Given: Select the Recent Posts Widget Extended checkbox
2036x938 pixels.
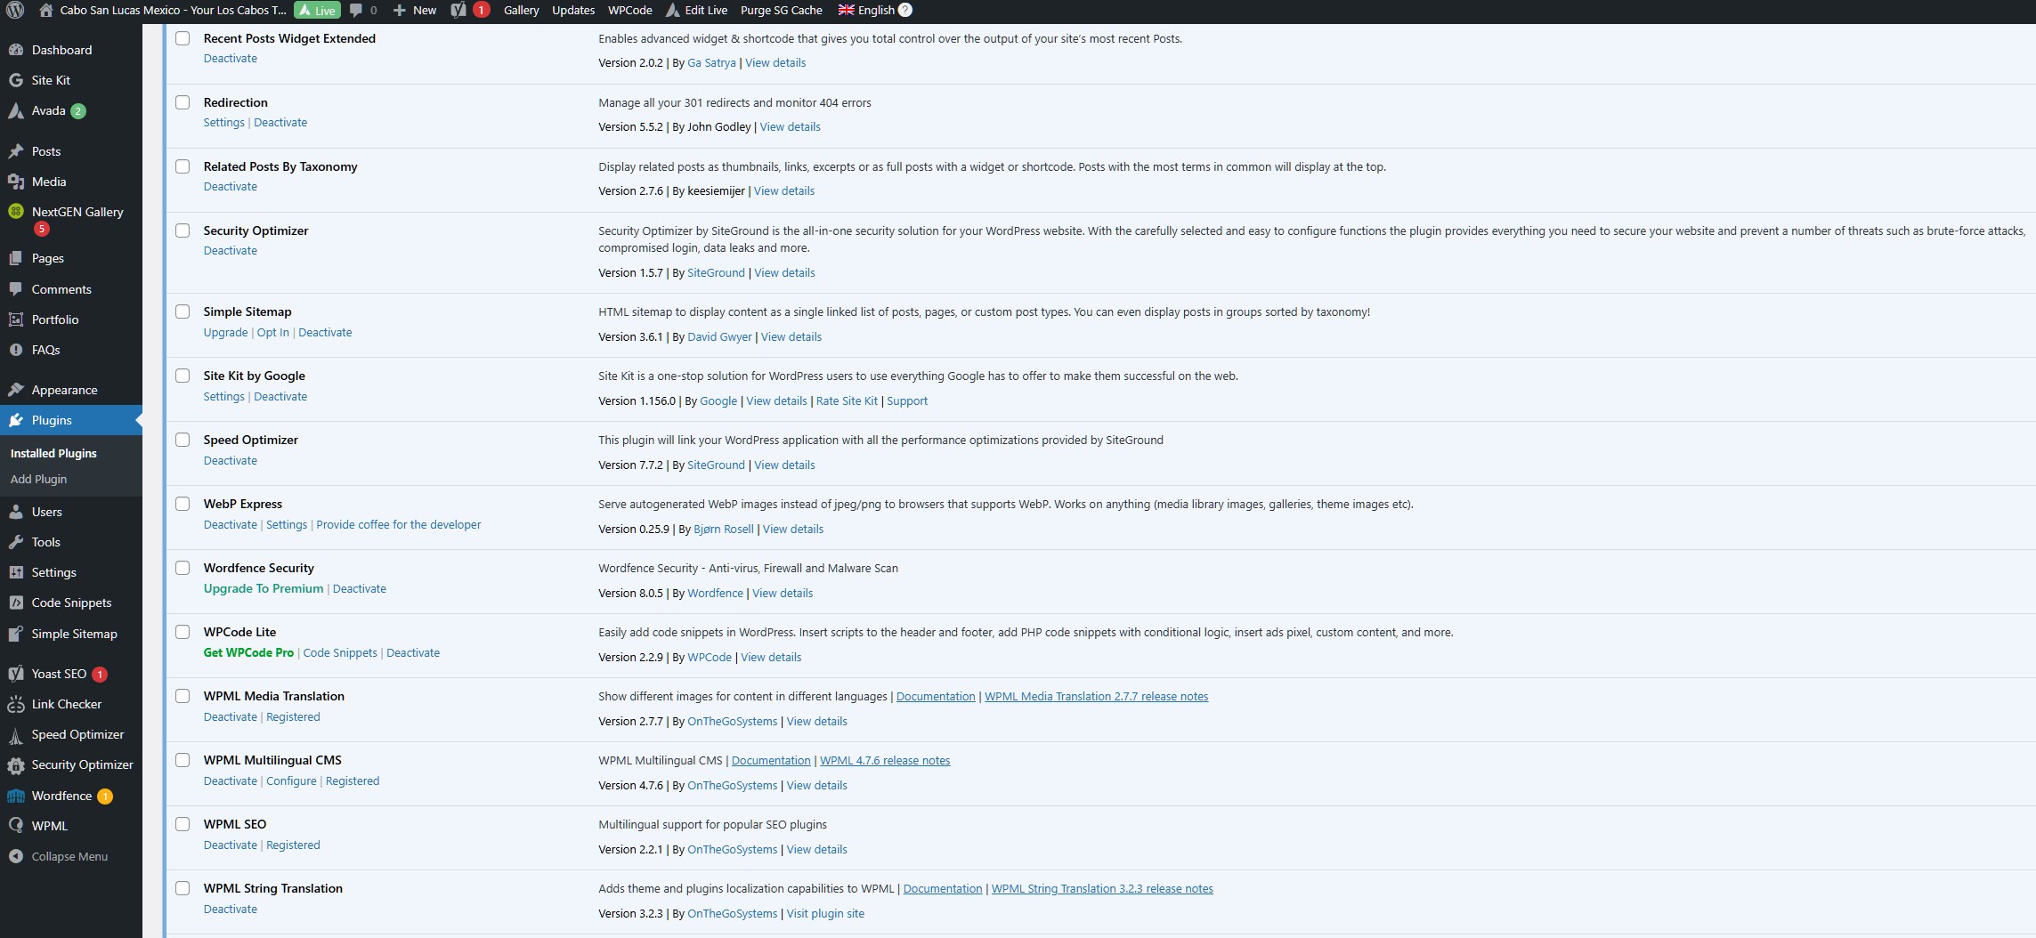Looking at the screenshot, I should [x=183, y=38].
